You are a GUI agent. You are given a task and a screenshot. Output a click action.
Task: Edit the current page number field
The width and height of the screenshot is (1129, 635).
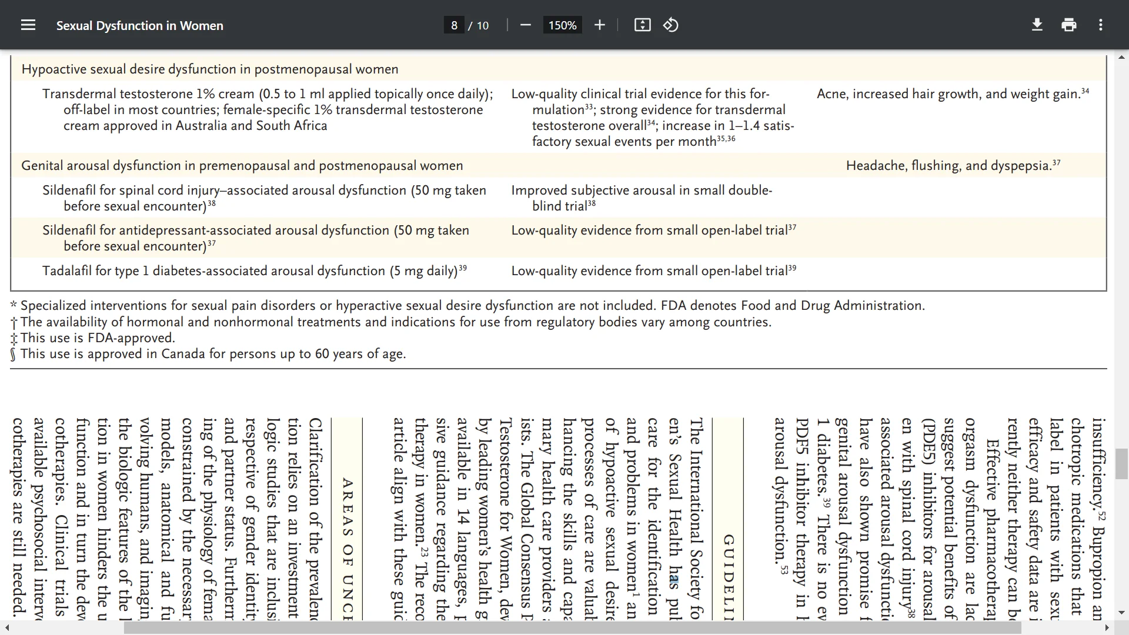[454, 25]
